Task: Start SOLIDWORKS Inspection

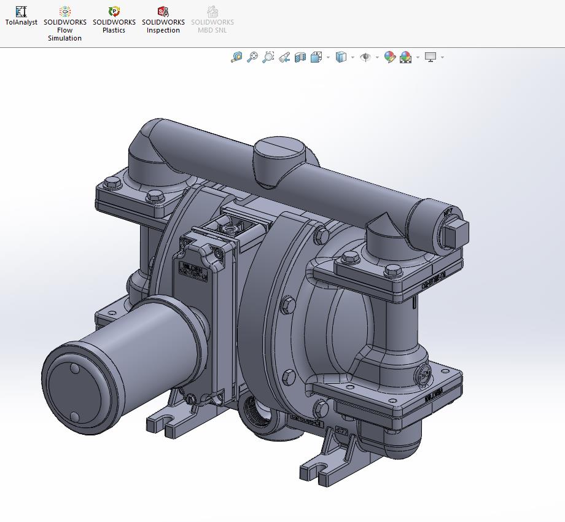Action: pyautogui.click(x=163, y=20)
